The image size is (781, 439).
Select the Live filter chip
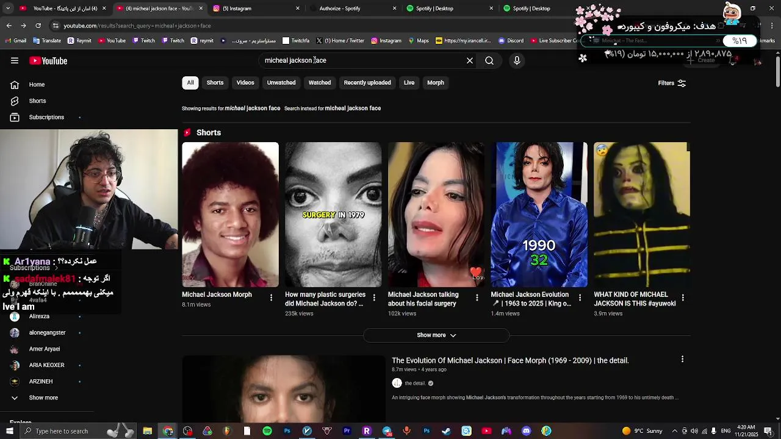(x=409, y=83)
